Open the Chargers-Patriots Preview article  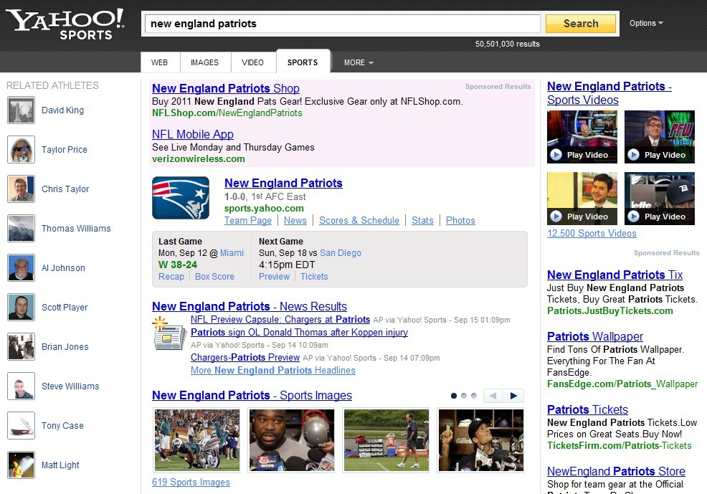click(245, 358)
